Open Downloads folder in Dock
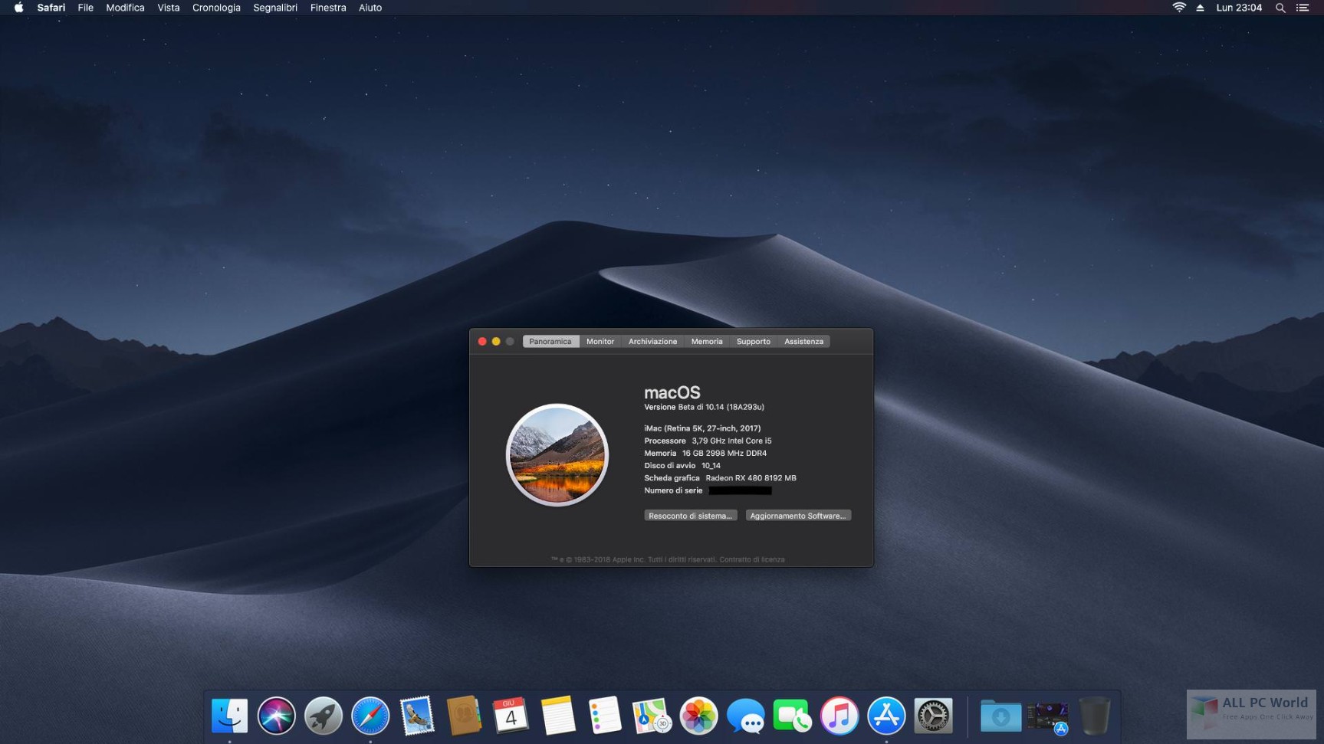This screenshot has width=1324, height=744. 1000,716
